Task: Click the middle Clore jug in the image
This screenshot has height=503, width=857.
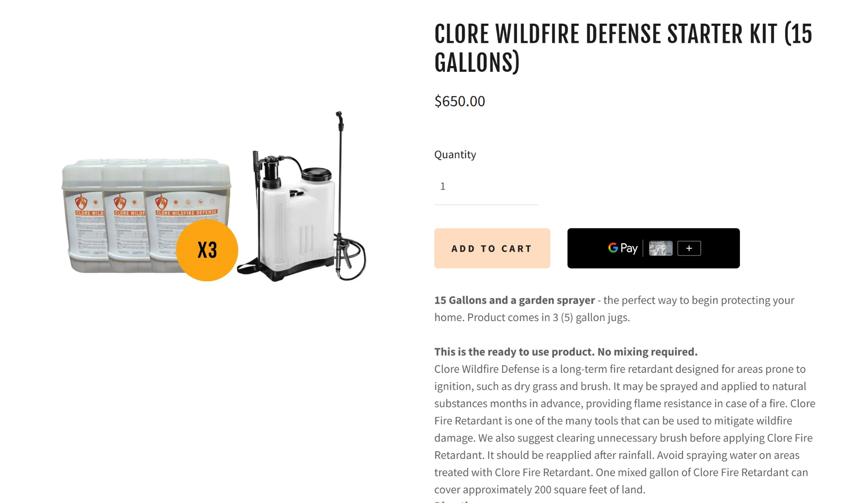Action: 125,219
